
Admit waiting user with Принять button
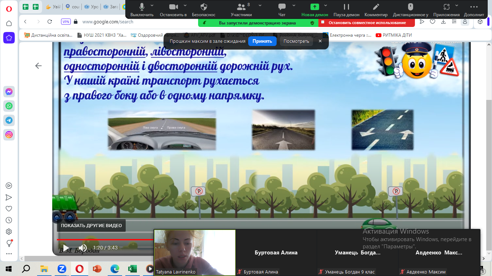tap(262, 41)
